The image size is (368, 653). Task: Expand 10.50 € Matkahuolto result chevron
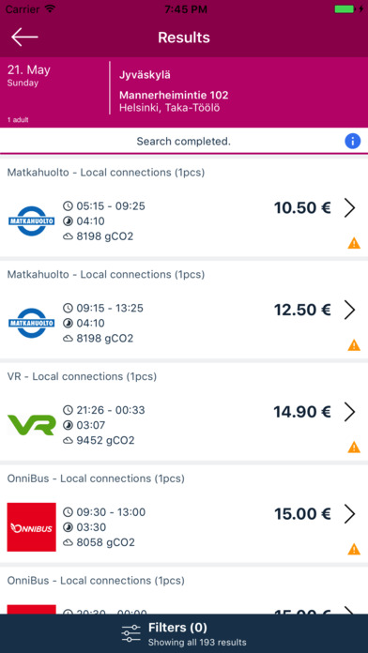349,207
